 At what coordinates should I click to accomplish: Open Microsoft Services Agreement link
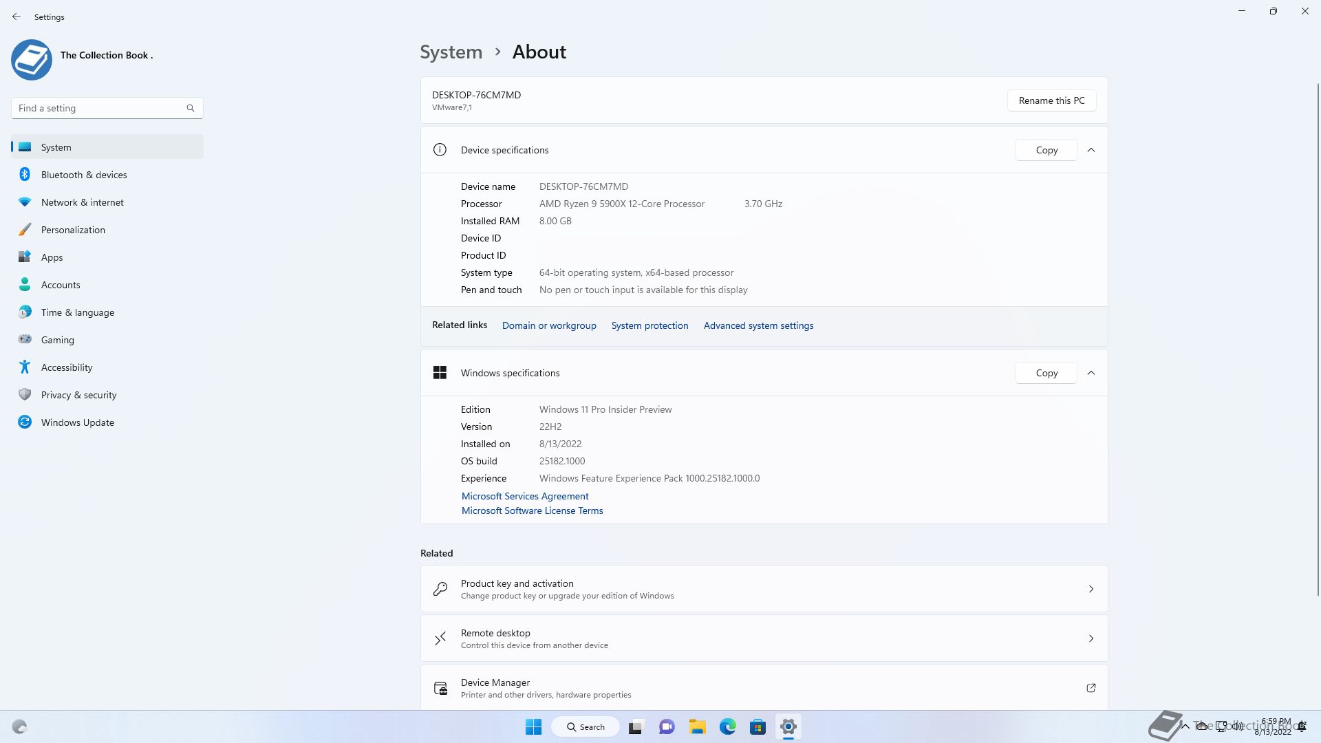[525, 496]
